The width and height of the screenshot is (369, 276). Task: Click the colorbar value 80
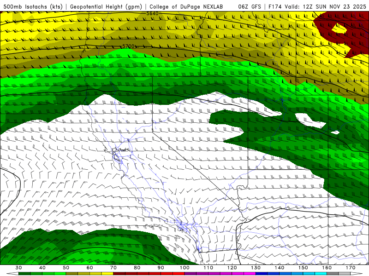pyautogui.click(x=137, y=268)
